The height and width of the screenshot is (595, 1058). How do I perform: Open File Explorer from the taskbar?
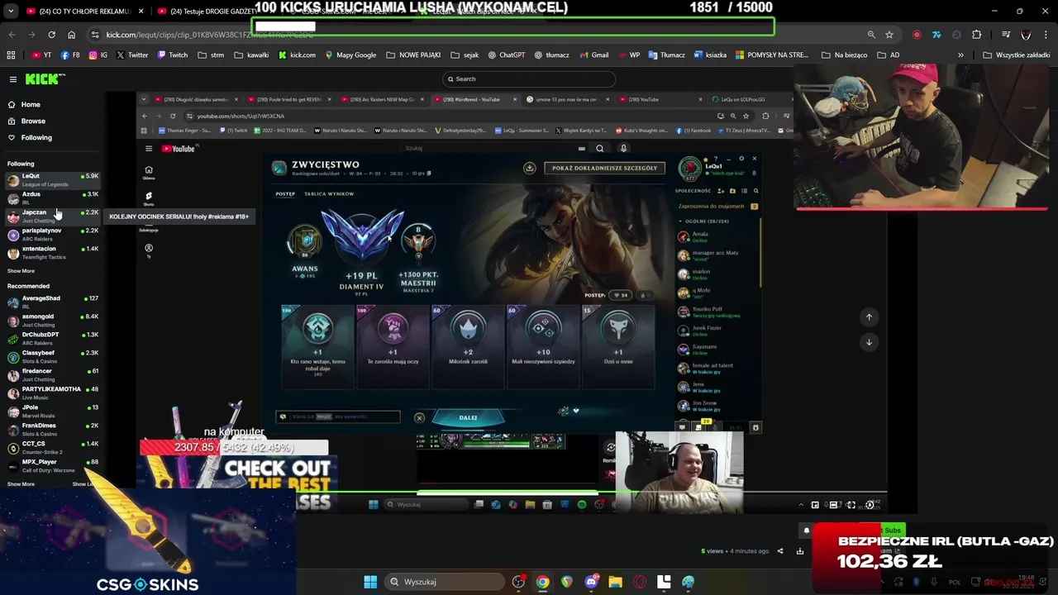615,582
